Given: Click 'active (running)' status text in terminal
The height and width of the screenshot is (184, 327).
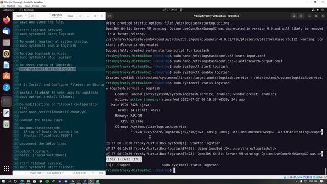Looking at the screenshot, I should 145,100.
